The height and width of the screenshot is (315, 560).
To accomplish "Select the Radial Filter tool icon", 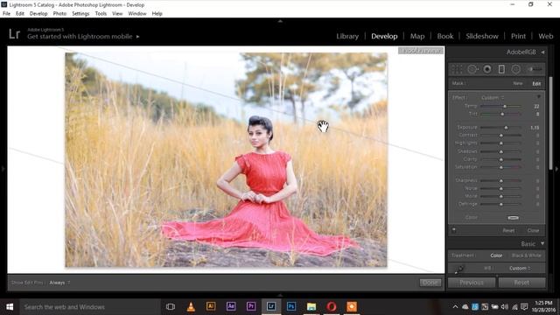I will [515, 69].
